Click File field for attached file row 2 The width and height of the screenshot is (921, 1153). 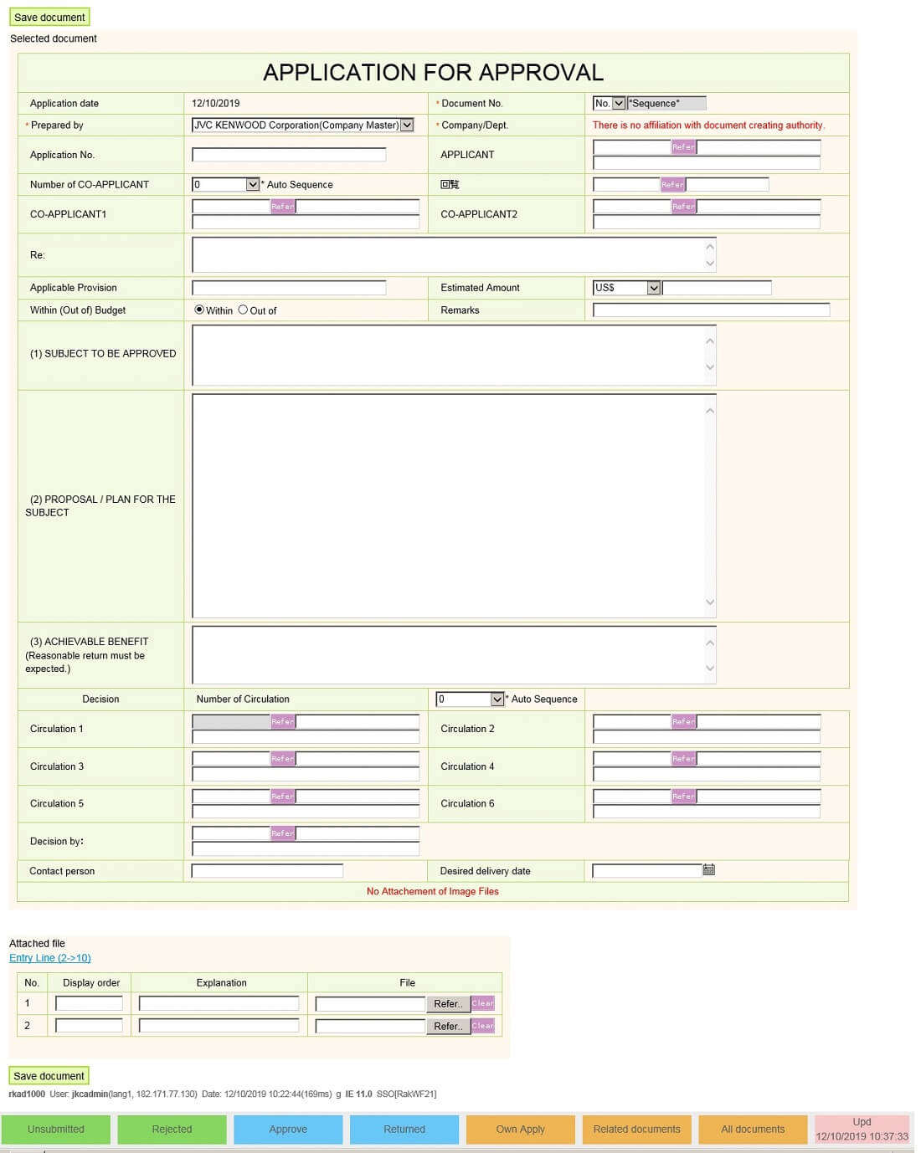[370, 1026]
